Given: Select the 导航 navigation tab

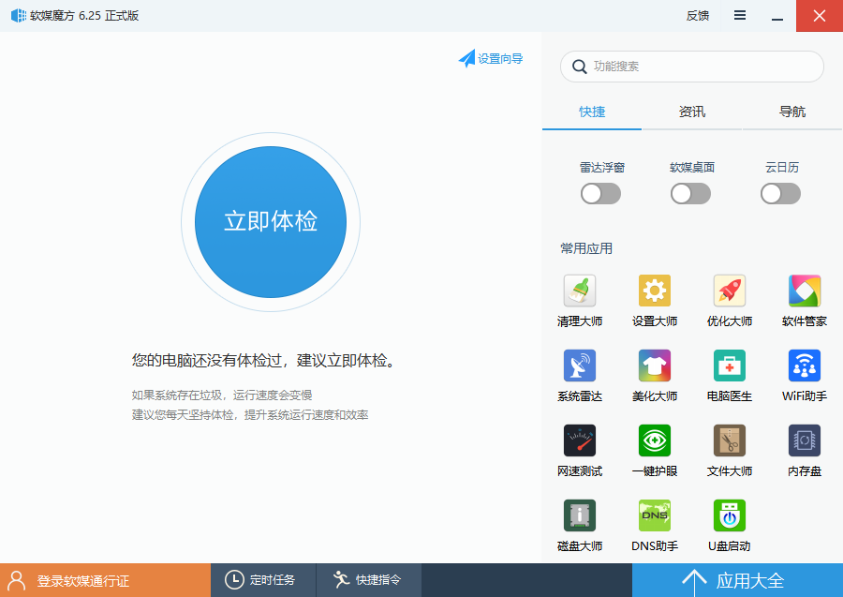Looking at the screenshot, I should point(791,111).
